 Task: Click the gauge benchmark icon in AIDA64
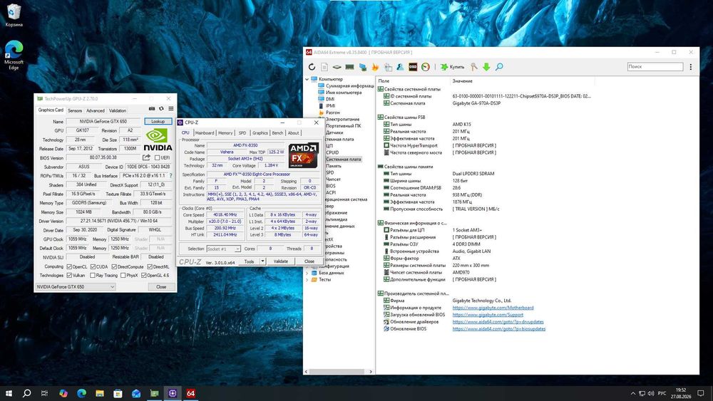click(426, 67)
